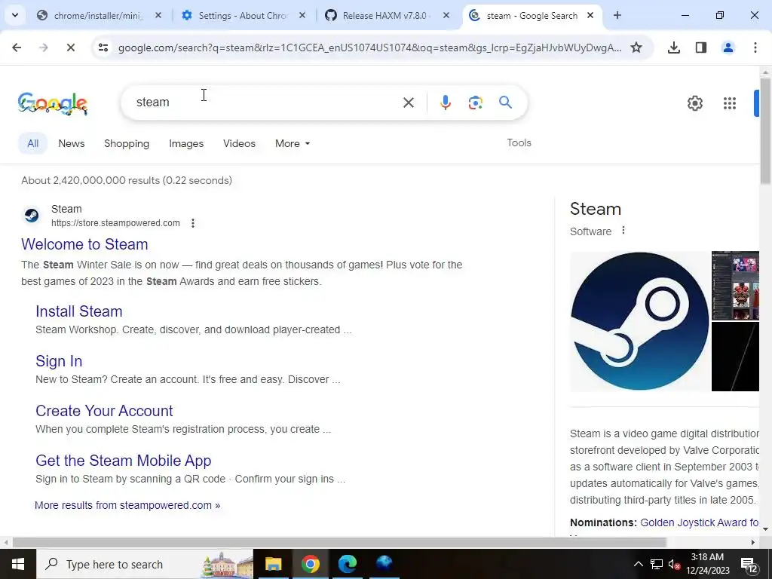
Task: Click the Chrome icon on the taskbar
Action: point(310,564)
